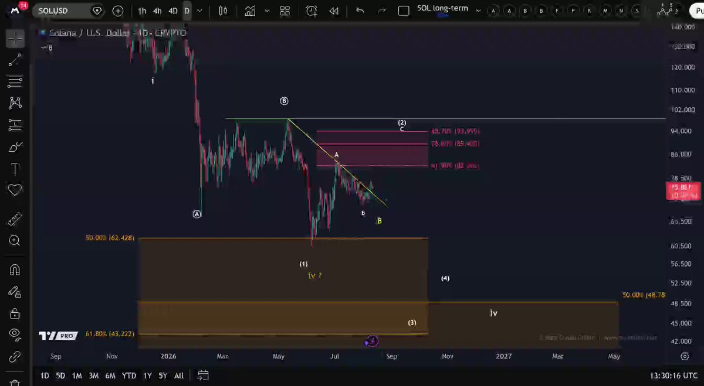The height and width of the screenshot is (386, 704).
Task: Click the favorite tool circle labeled K
Action: pos(589,11)
